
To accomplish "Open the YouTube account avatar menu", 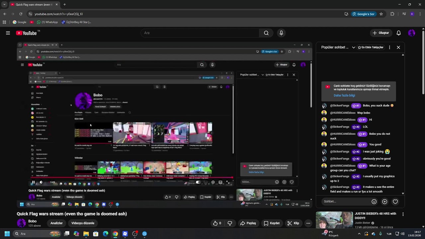I will coord(412,33).
